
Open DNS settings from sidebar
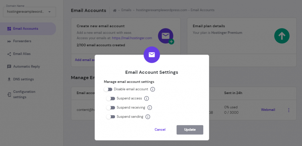[x=23, y=79]
